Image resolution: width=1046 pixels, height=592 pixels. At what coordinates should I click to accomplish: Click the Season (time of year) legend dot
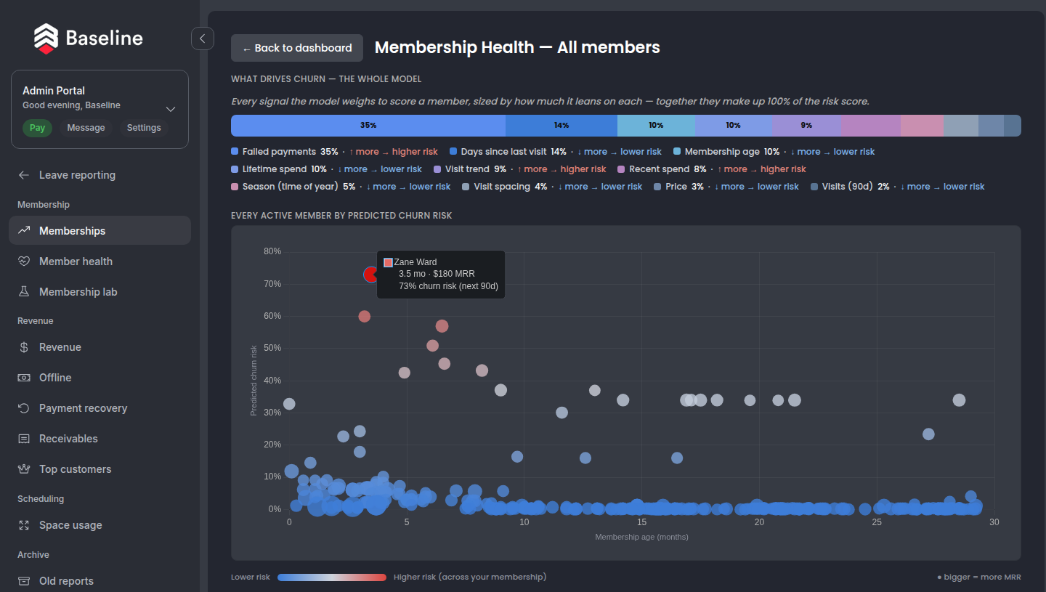coord(235,187)
